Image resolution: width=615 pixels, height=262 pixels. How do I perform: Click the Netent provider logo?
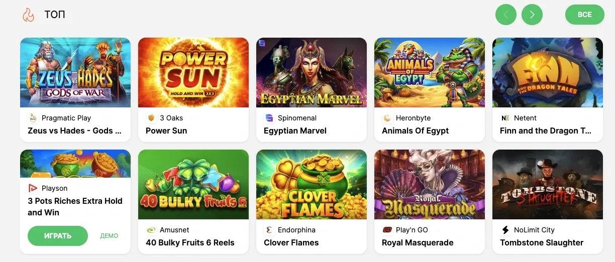pos(505,118)
